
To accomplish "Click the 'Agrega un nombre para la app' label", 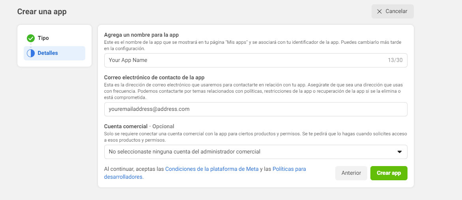I will (141, 35).
